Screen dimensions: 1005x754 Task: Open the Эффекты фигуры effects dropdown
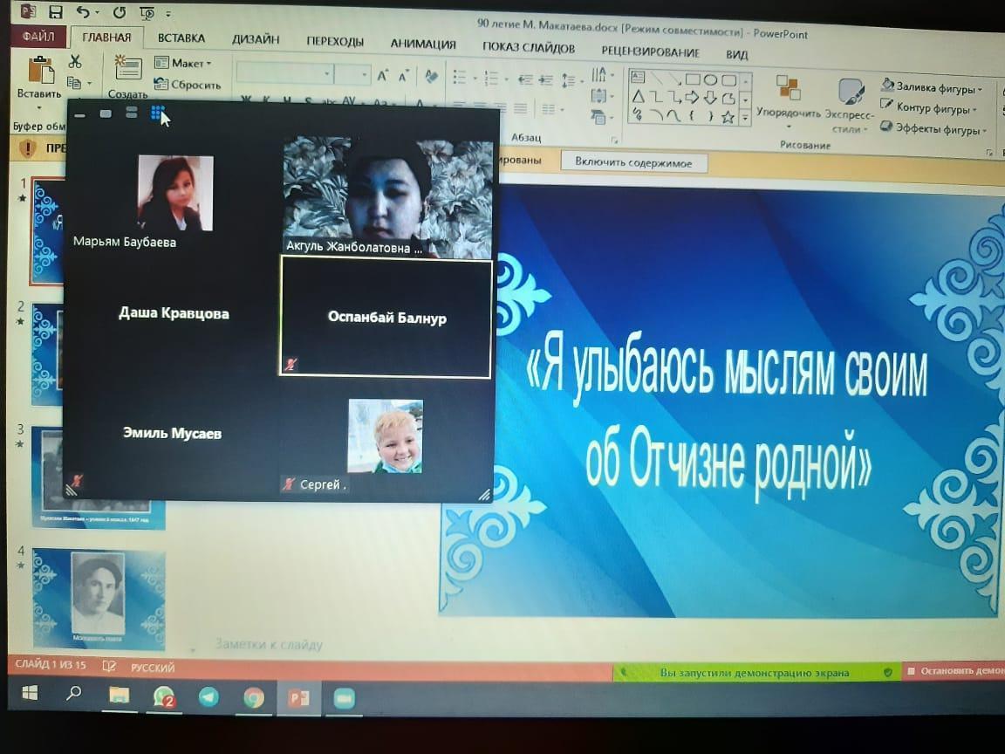pos(933,128)
